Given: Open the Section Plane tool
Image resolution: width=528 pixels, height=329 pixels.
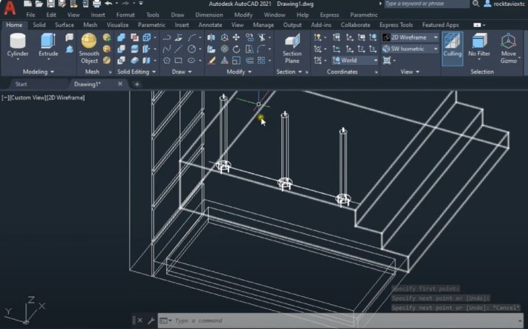Looking at the screenshot, I should [292, 49].
